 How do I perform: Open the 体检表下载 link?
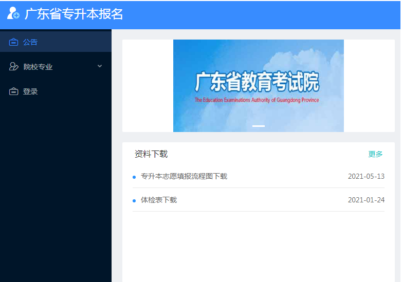coord(159,200)
